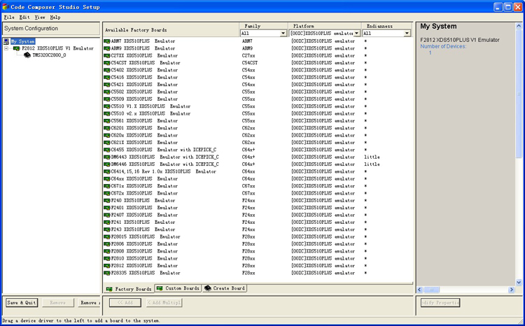The width and height of the screenshot is (525, 326).
Task: Click the C6201 XDS510PLUS board icon
Action: pyautogui.click(x=107, y=128)
